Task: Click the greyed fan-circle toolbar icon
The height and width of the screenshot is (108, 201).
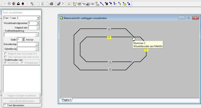Action: point(9,4)
